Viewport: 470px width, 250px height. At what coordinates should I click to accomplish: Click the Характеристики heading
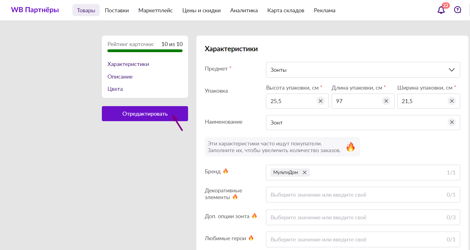(231, 49)
